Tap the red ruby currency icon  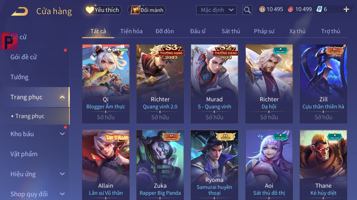tap(291, 9)
